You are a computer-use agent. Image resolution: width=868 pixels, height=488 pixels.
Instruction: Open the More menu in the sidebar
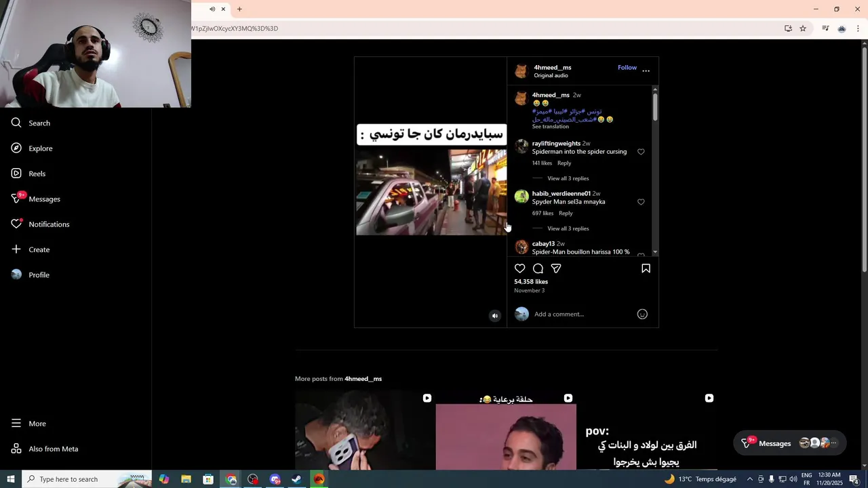(x=28, y=424)
